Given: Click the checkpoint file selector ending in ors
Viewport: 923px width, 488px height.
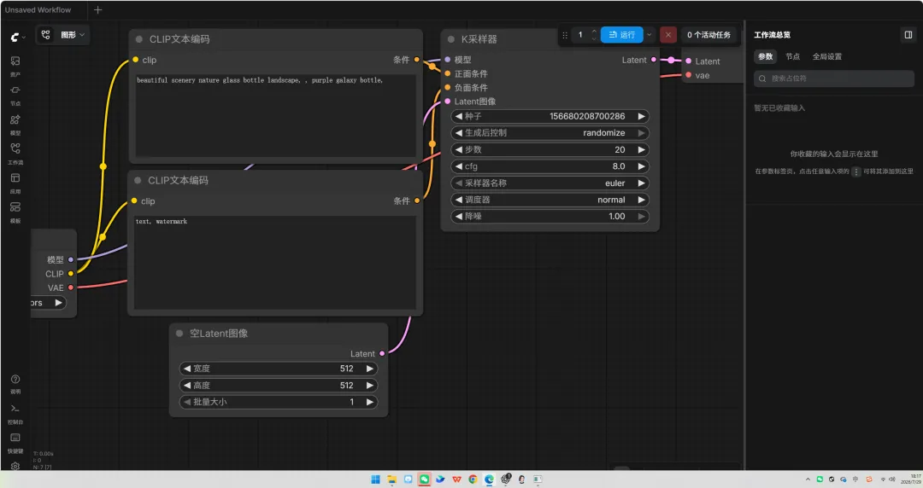Looking at the screenshot, I should pyautogui.click(x=48, y=303).
